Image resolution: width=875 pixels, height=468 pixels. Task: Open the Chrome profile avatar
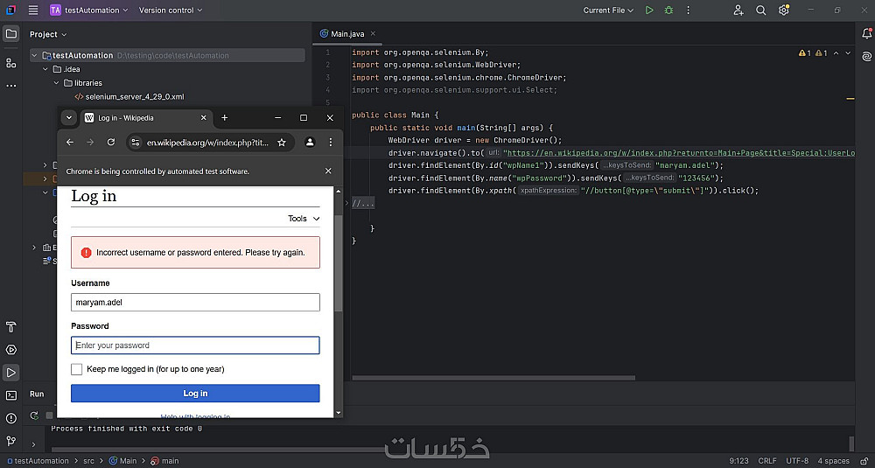(310, 143)
